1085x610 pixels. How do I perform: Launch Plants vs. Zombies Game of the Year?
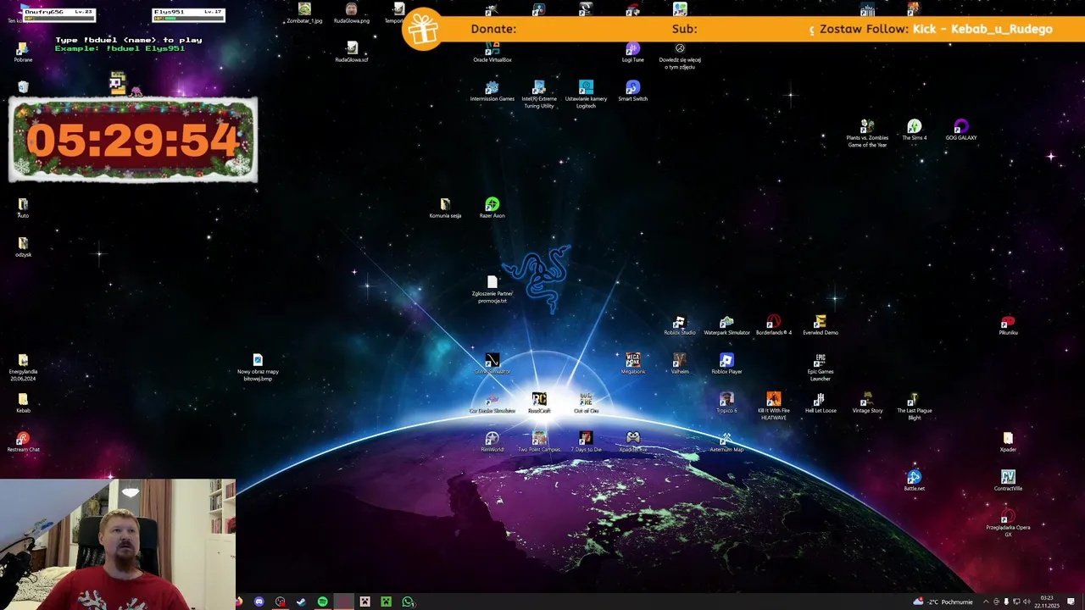[x=867, y=134]
